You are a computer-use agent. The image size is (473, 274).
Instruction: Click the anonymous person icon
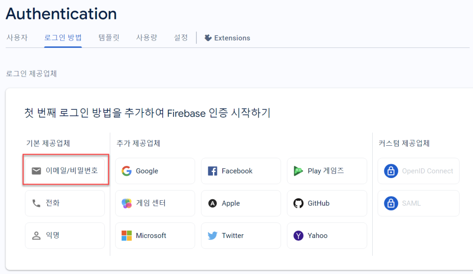[36, 235]
